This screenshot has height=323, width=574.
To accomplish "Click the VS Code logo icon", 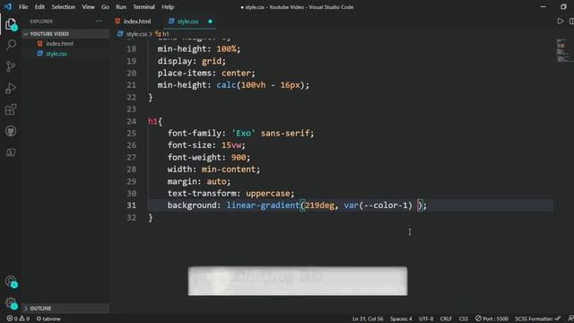I will pos(8,6).
